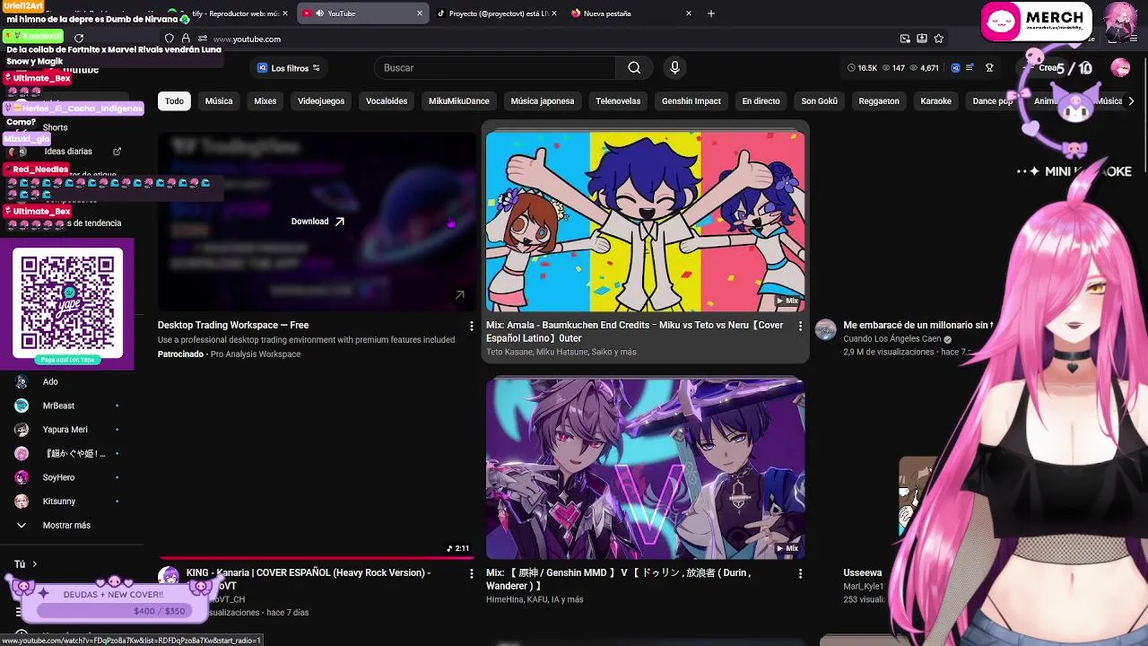This screenshot has height=646, width=1148.
Task: Filter by Genshin Impact chip
Action: [x=691, y=101]
